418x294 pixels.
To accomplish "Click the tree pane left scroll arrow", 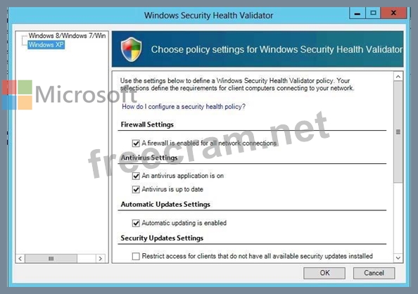I will [x=20, y=259].
